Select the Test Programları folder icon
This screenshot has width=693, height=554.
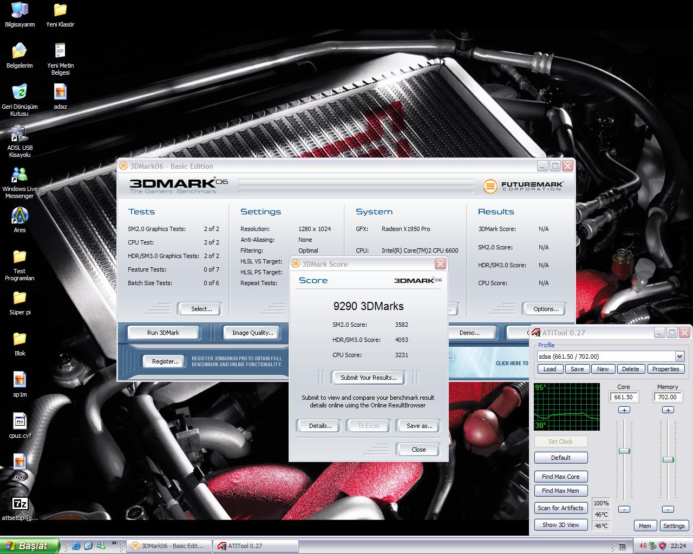pyautogui.click(x=19, y=256)
